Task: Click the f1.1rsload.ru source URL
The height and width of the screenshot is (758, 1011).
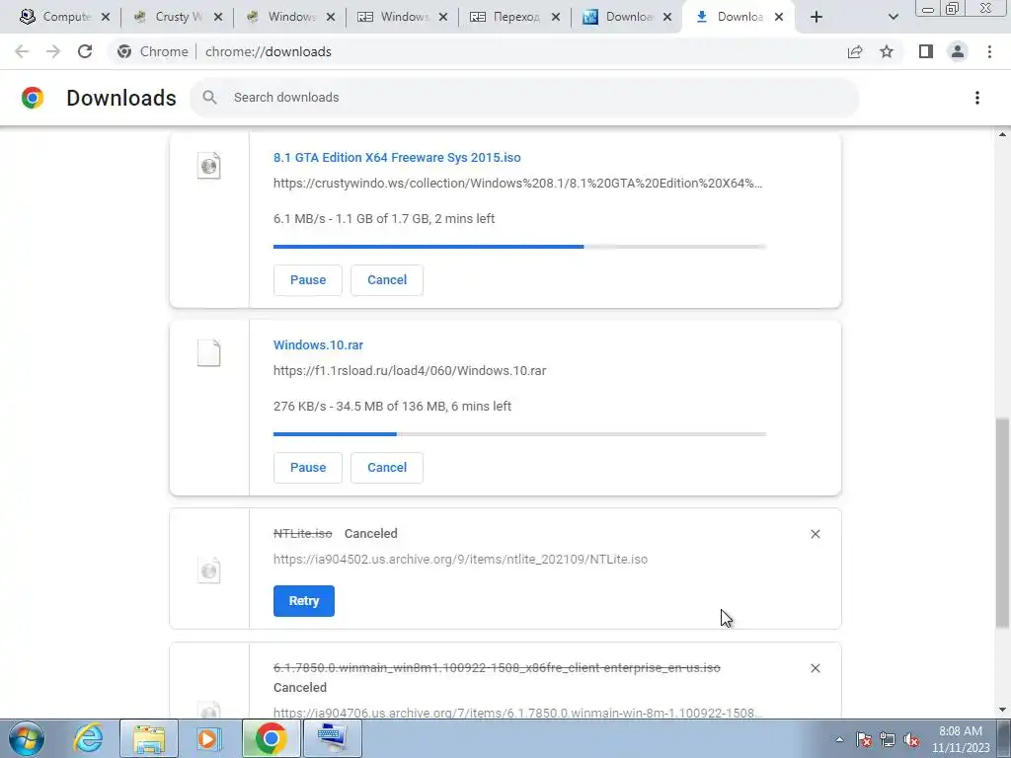Action: coord(410,371)
